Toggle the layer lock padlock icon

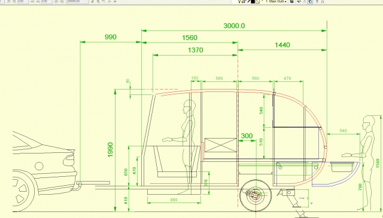pos(244,1)
